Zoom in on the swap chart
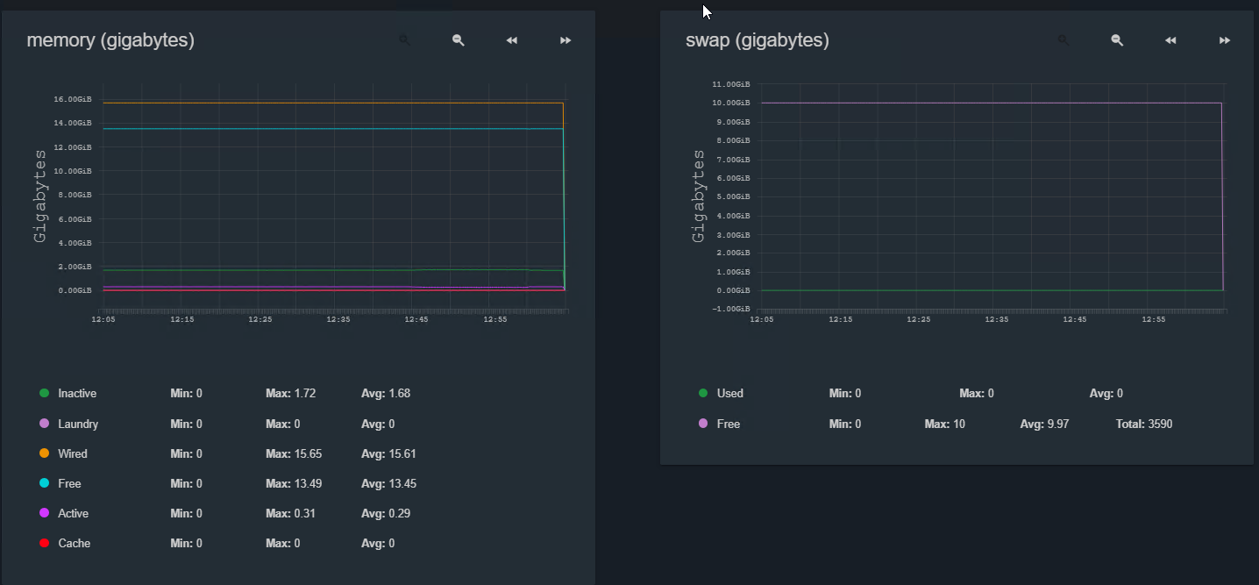1259x585 pixels. [1063, 40]
